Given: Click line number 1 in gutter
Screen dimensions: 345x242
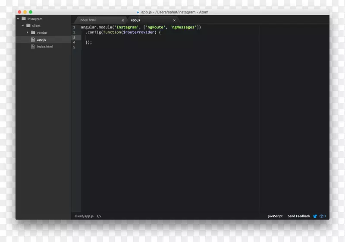Looking at the screenshot, I should (x=74, y=27).
